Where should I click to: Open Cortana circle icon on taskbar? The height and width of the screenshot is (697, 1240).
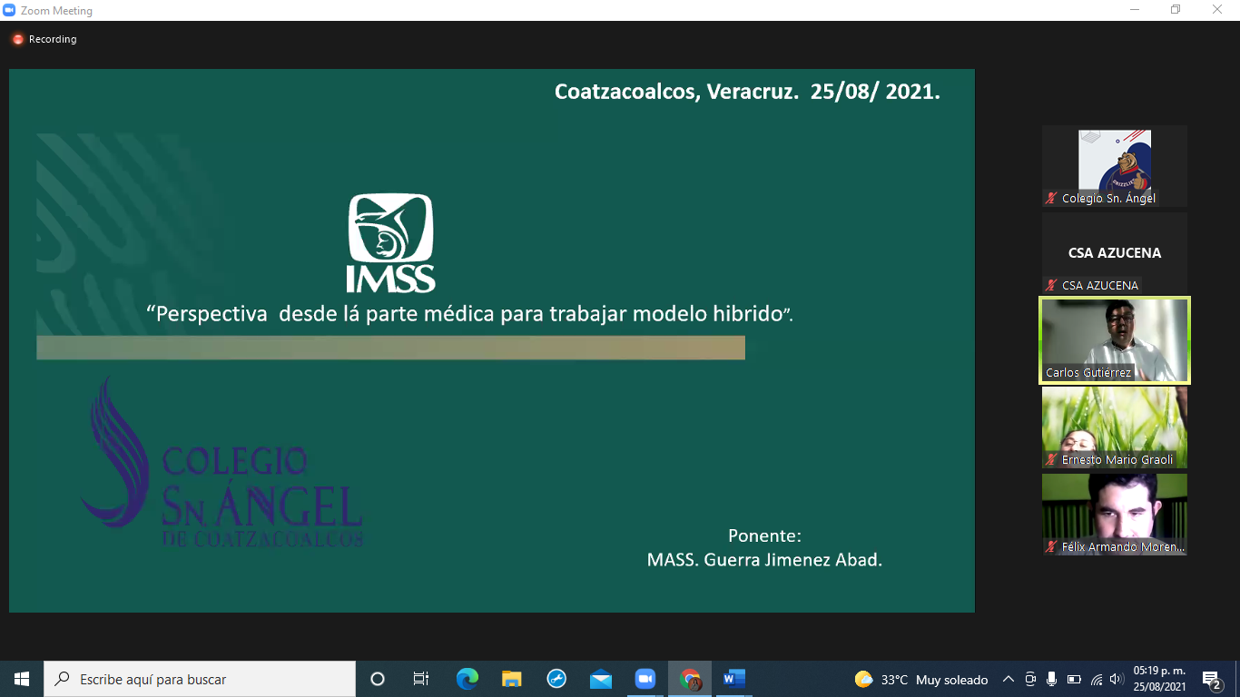tap(378, 679)
